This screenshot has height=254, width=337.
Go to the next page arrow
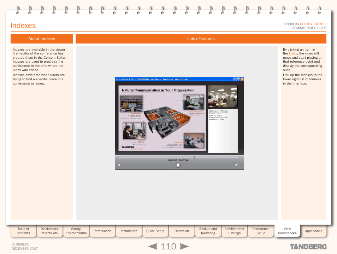pos(184,247)
